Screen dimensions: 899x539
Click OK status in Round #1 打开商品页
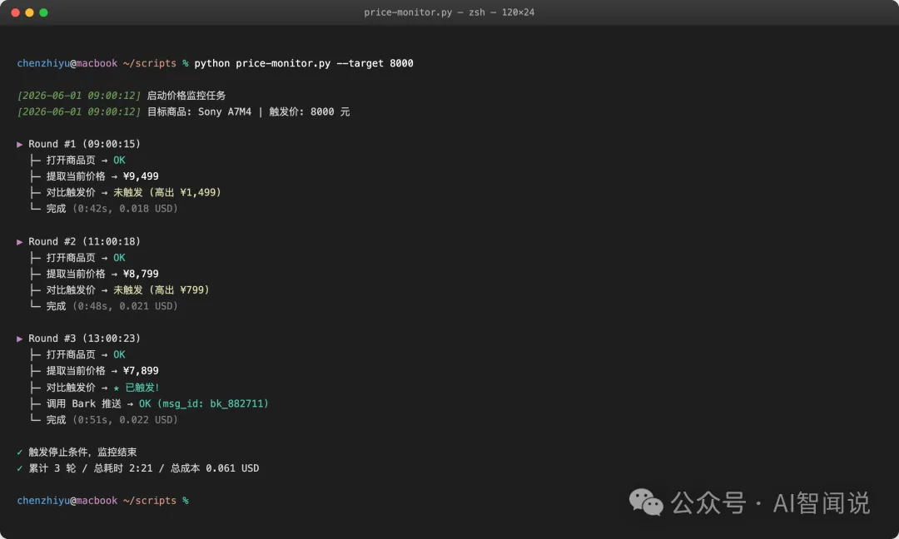(x=119, y=160)
